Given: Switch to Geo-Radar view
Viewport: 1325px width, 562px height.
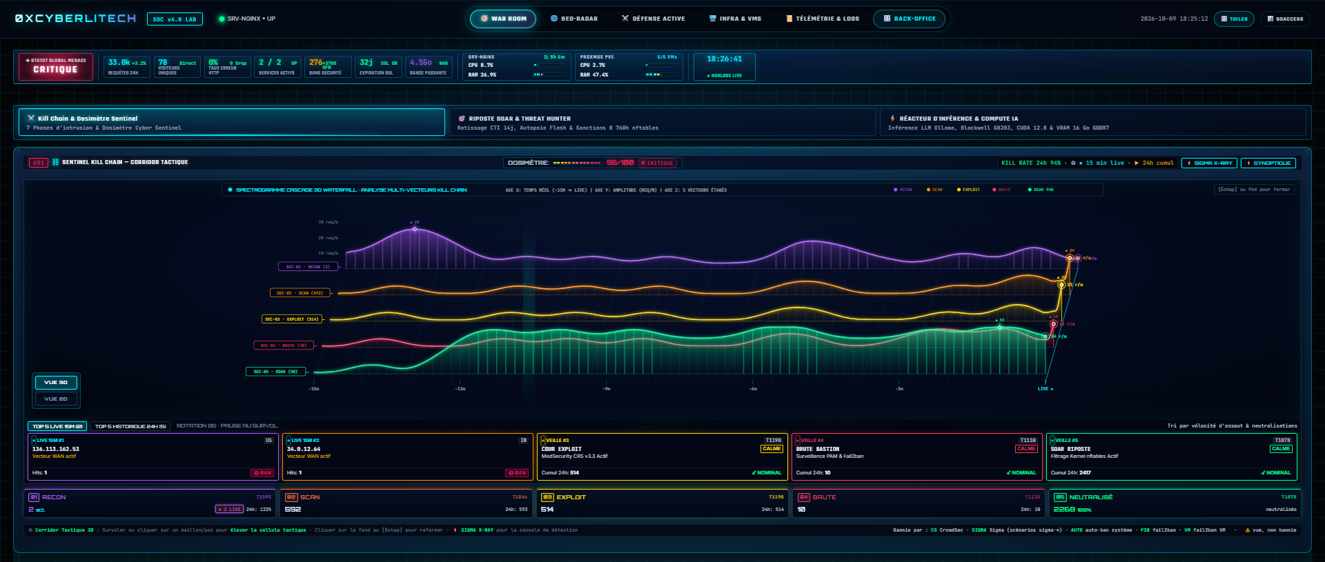Looking at the screenshot, I should (574, 19).
